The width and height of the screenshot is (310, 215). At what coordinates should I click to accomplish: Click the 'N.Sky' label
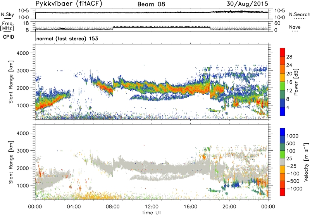(7, 14)
